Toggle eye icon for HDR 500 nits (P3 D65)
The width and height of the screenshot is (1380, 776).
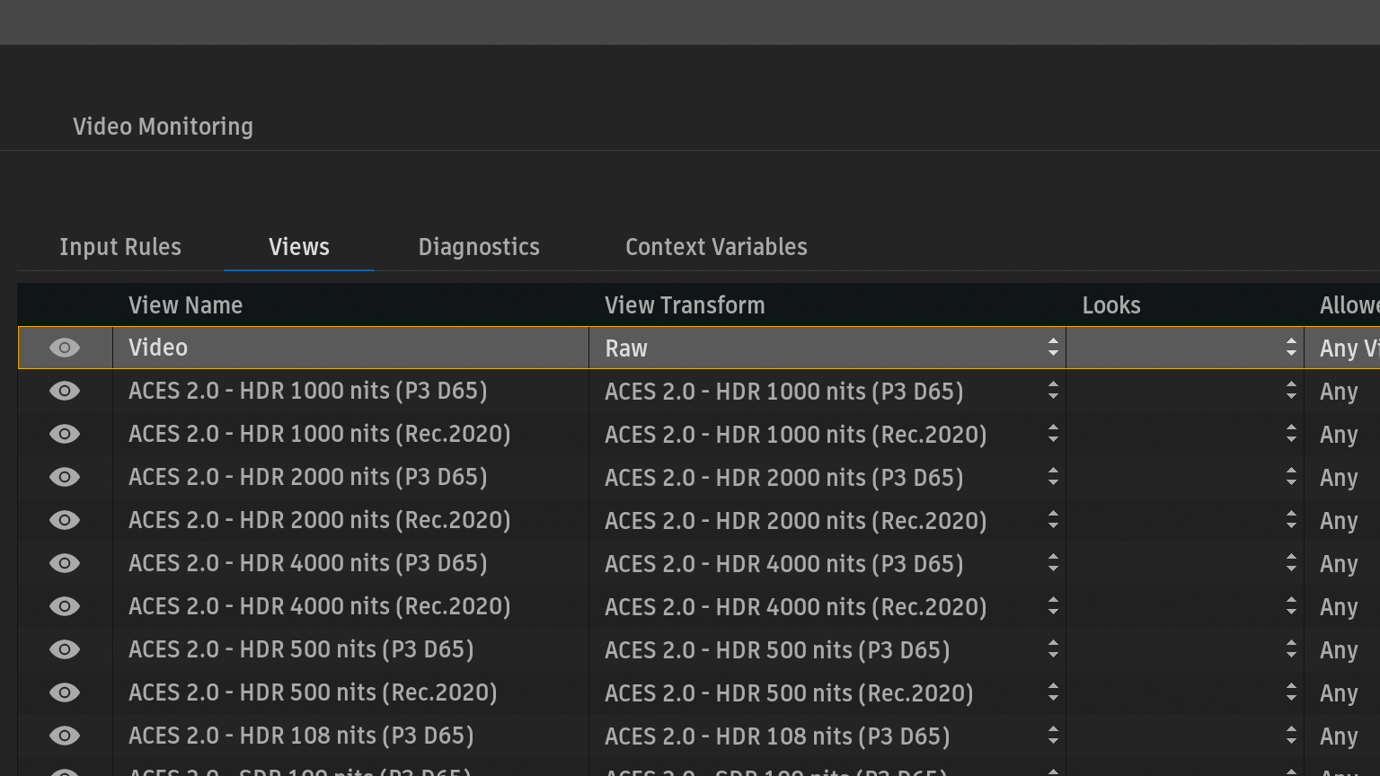(x=65, y=649)
